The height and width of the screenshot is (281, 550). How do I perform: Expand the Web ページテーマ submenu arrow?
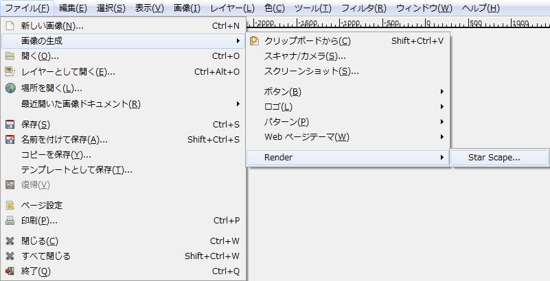point(442,137)
